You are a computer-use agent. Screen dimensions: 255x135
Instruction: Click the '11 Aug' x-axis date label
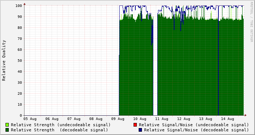(x=162, y=119)
